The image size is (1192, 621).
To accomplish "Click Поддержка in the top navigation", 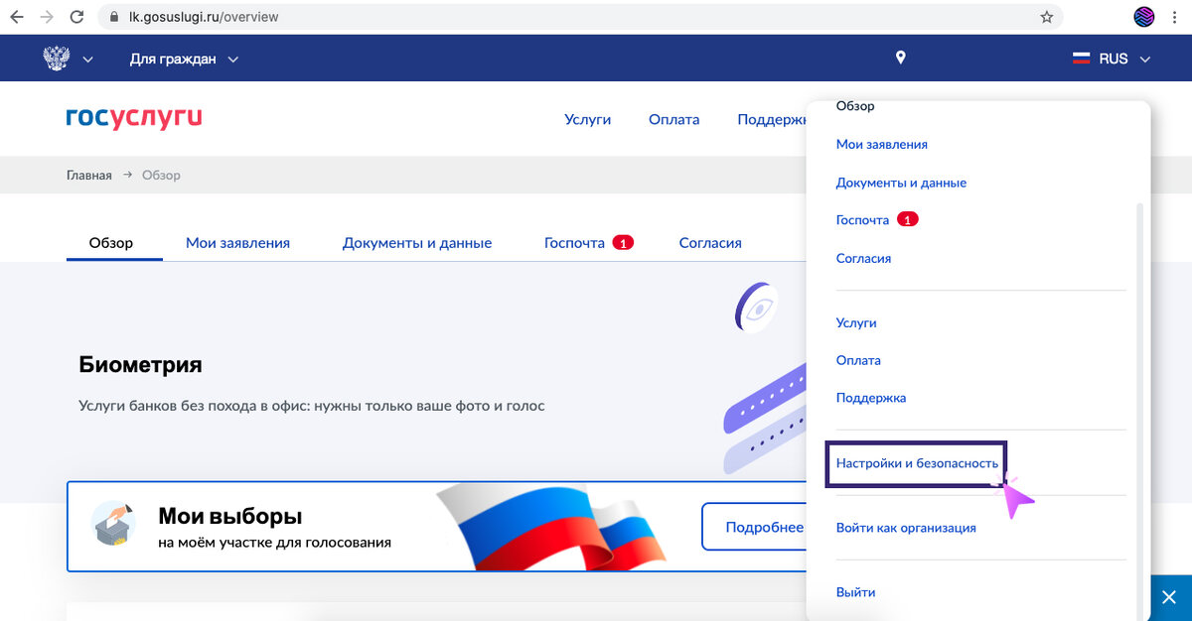I will (x=772, y=119).
